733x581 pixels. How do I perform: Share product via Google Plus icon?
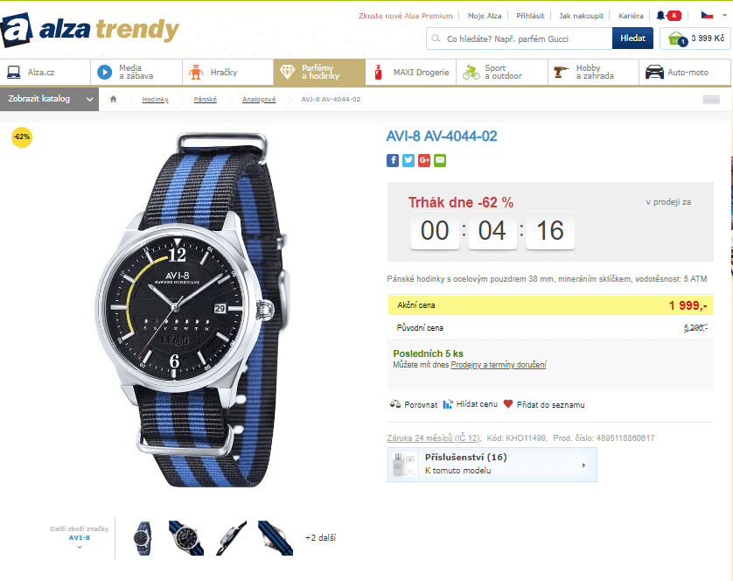point(424,160)
